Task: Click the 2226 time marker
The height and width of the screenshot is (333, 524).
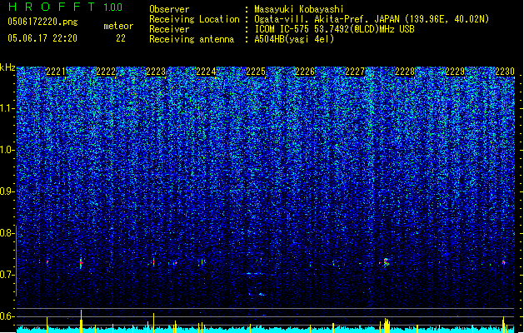Action: point(305,72)
